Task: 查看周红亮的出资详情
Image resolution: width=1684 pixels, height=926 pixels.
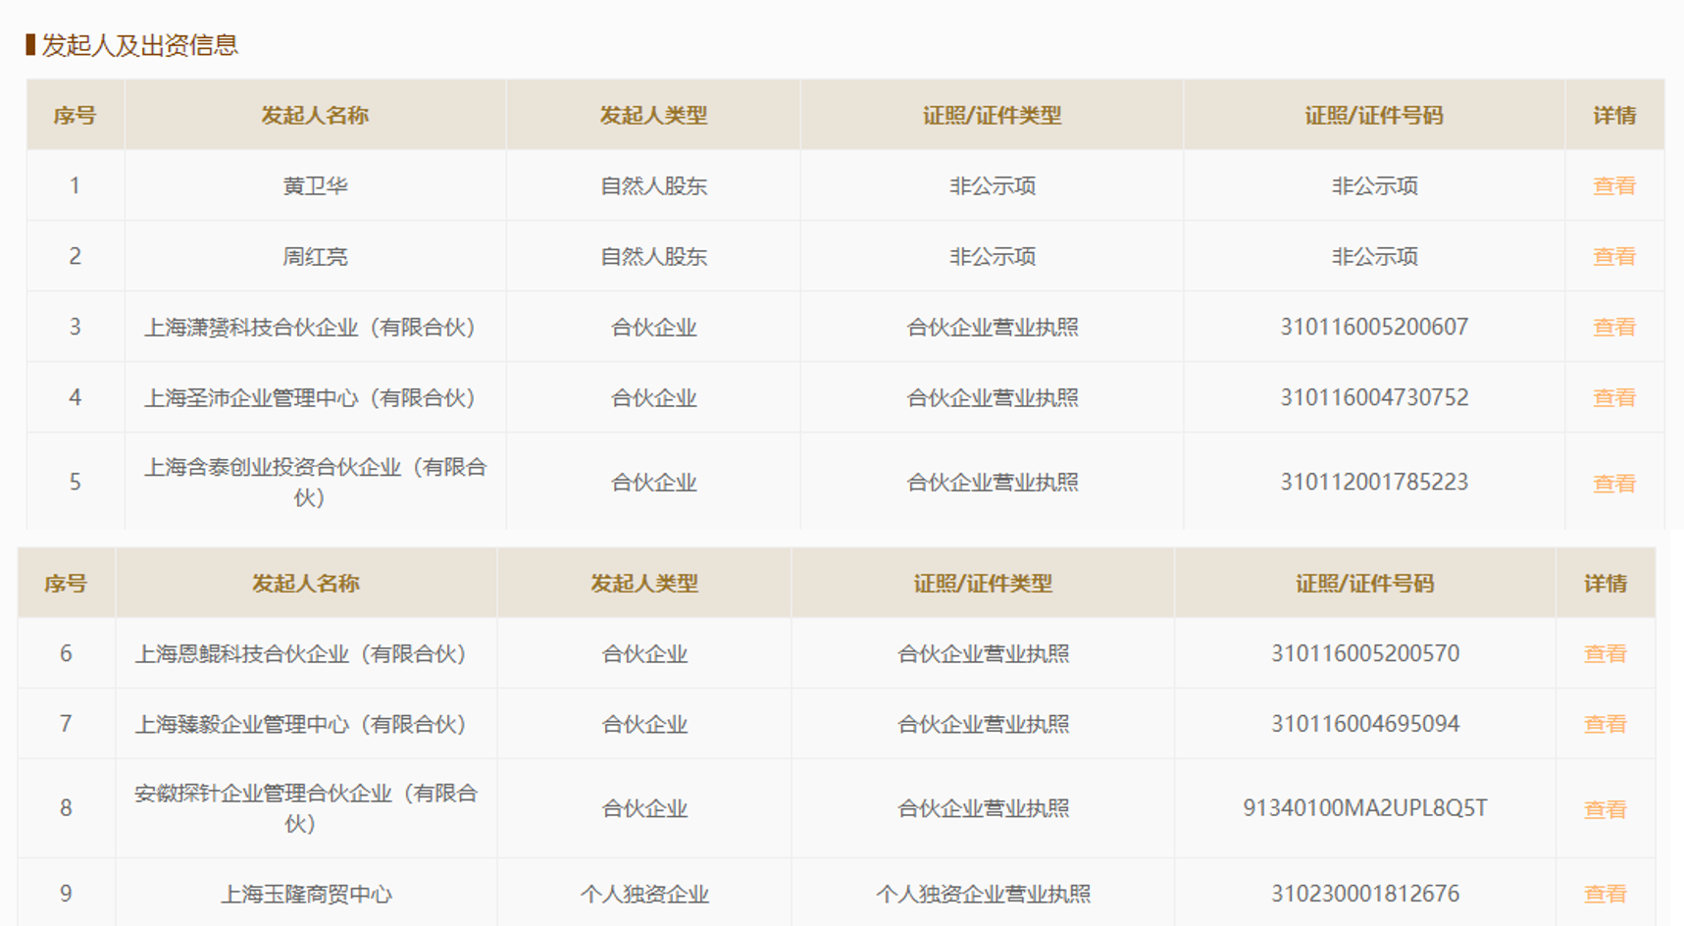Action: coord(1613,256)
